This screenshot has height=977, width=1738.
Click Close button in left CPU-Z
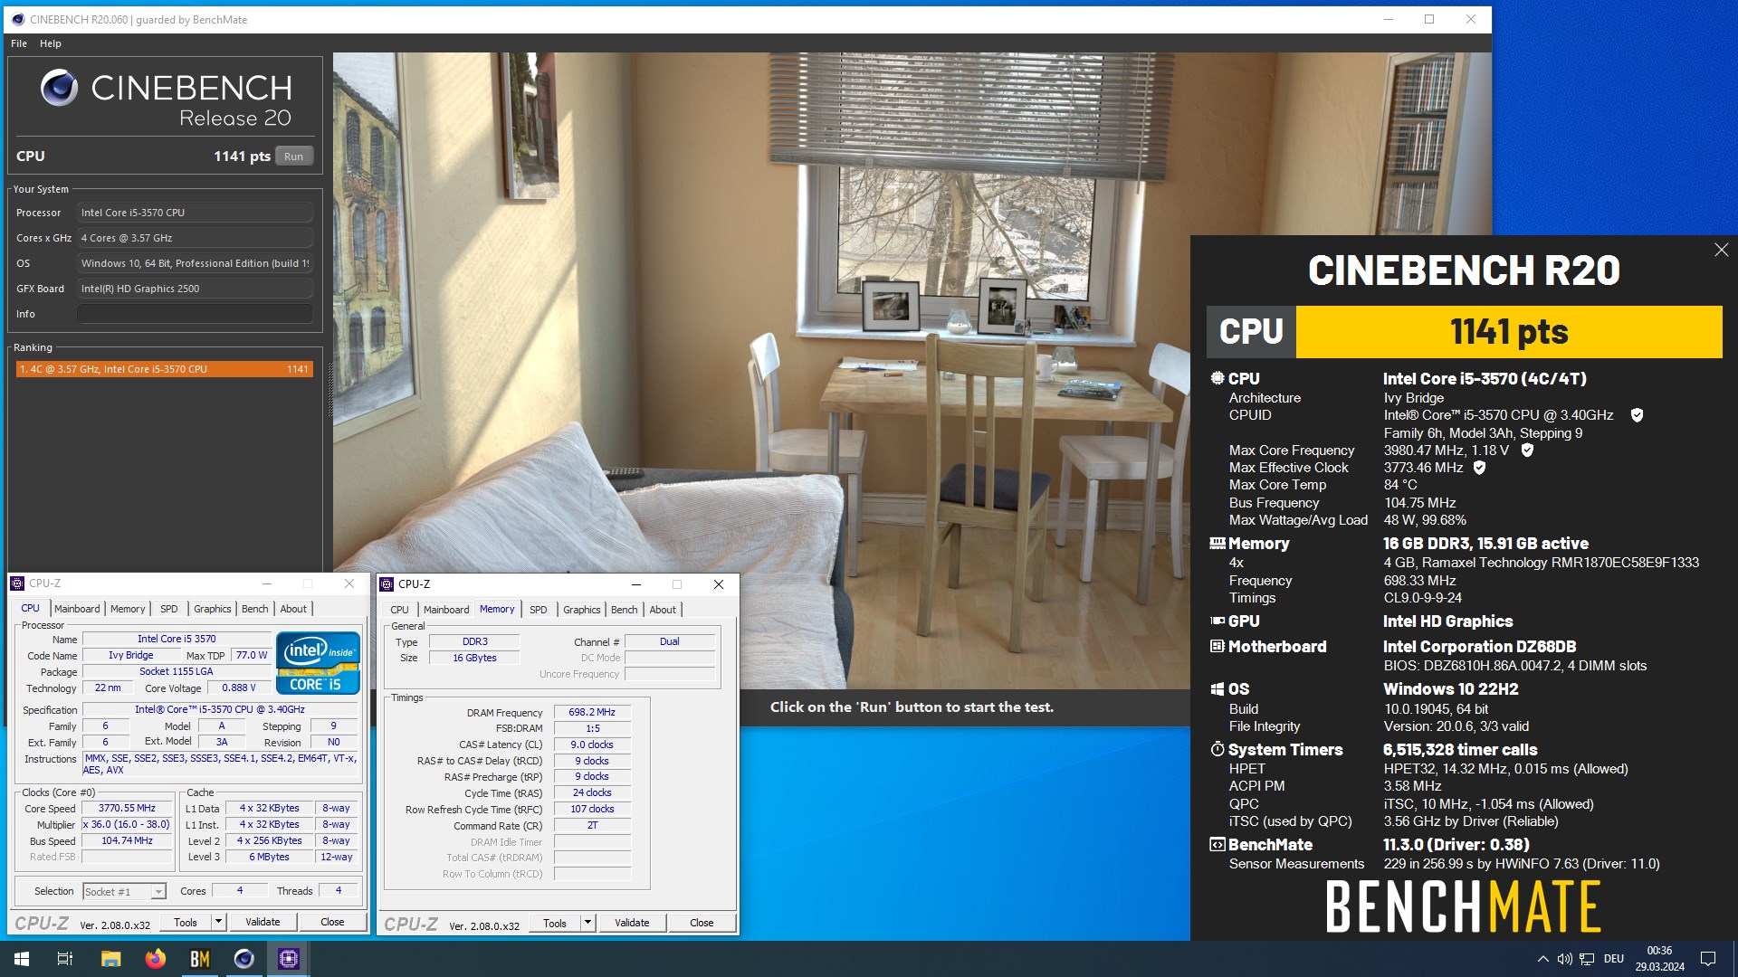point(332,922)
